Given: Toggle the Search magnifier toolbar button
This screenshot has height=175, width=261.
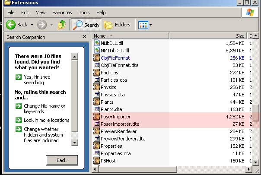Looking at the screenshot, I should click(x=86, y=25).
